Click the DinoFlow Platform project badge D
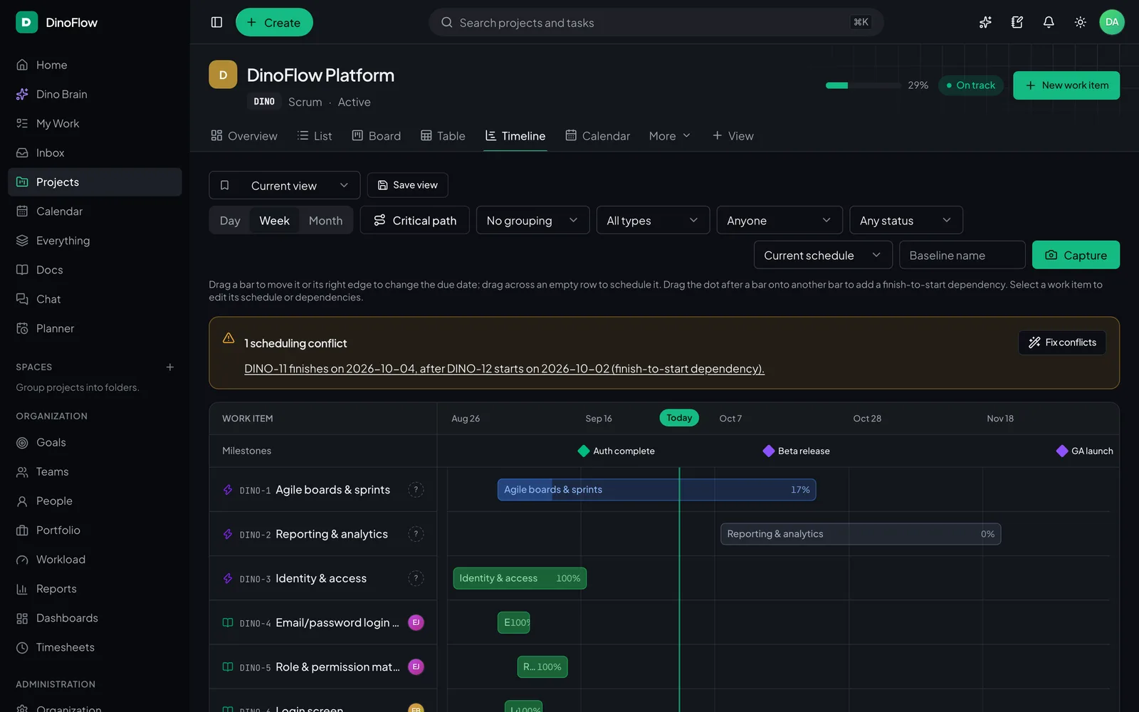The image size is (1139, 712). [x=223, y=75]
